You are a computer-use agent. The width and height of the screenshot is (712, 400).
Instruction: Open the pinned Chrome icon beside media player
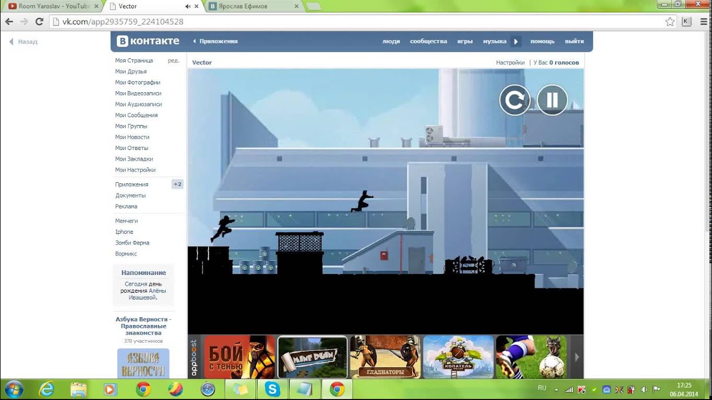[143, 389]
